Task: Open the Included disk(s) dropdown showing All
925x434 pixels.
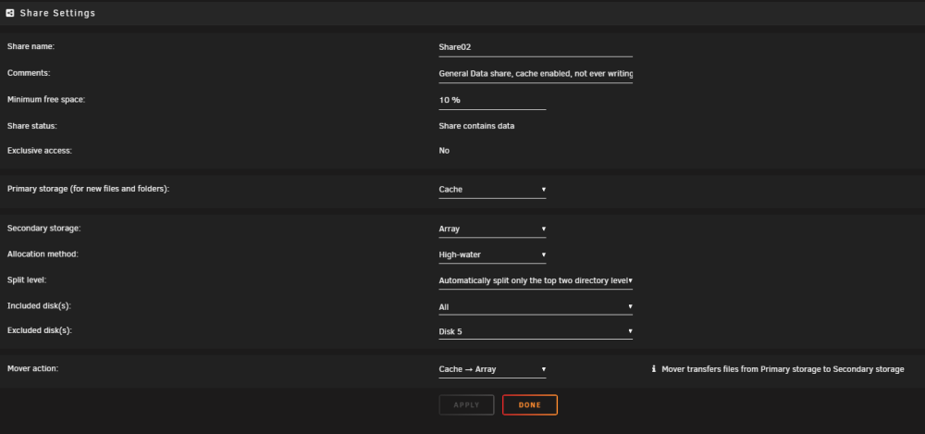Action: (535, 307)
